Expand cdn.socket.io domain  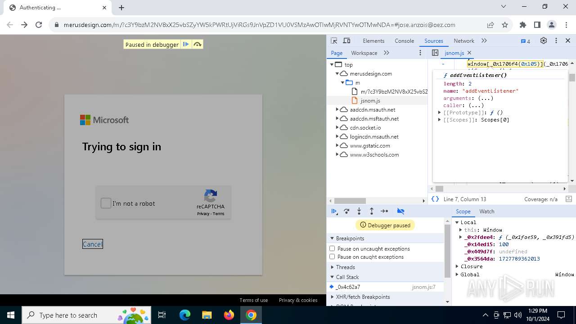337,127
